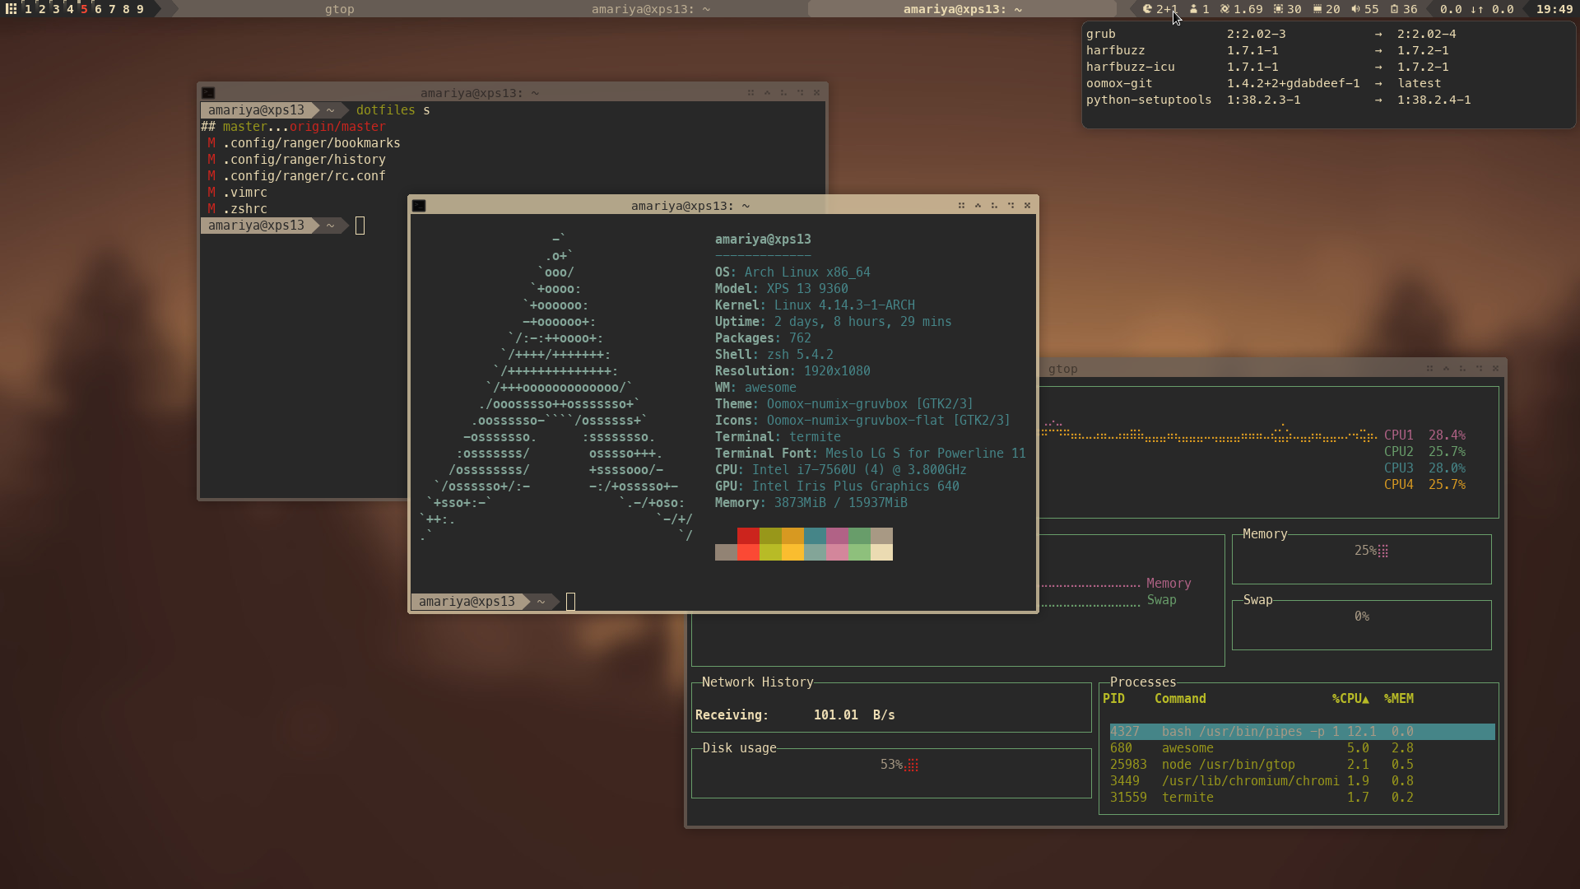Toggle maximize on the neofetch terminal window

[x=978, y=206]
